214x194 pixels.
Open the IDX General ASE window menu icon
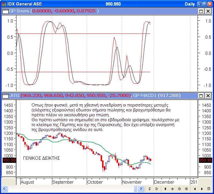coord(3,4)
